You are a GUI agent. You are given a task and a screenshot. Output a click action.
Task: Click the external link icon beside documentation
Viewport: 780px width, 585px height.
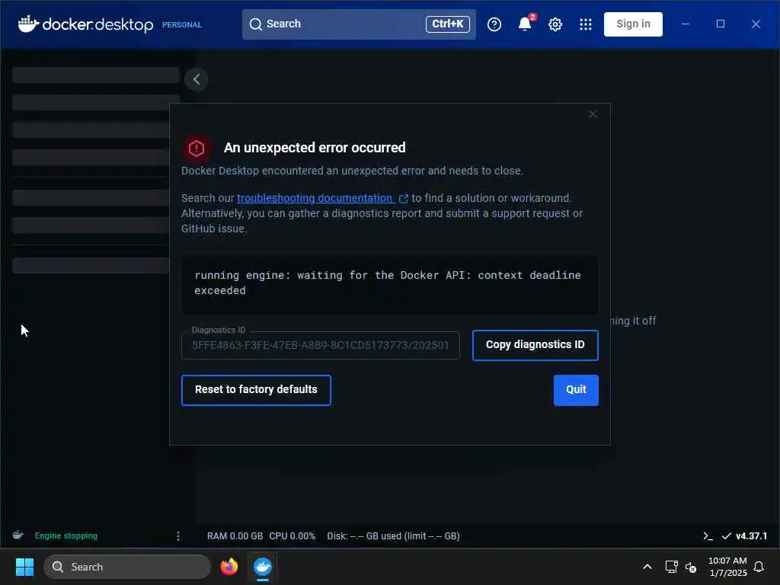pyautogui.click(x=404, y=199)
